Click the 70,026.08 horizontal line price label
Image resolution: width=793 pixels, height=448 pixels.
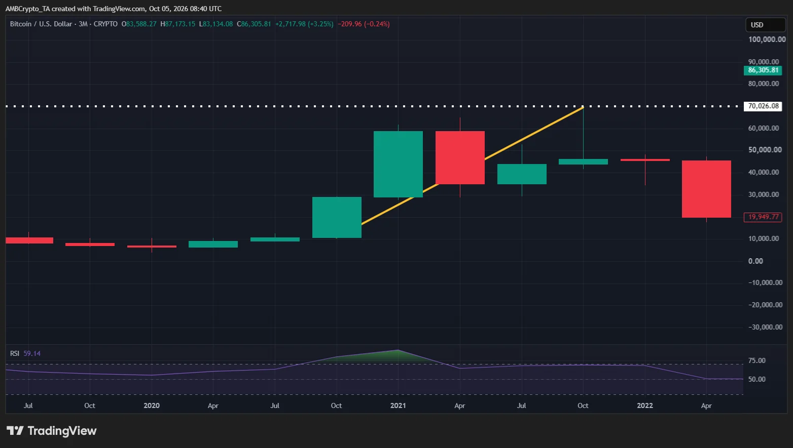point(763,106)
